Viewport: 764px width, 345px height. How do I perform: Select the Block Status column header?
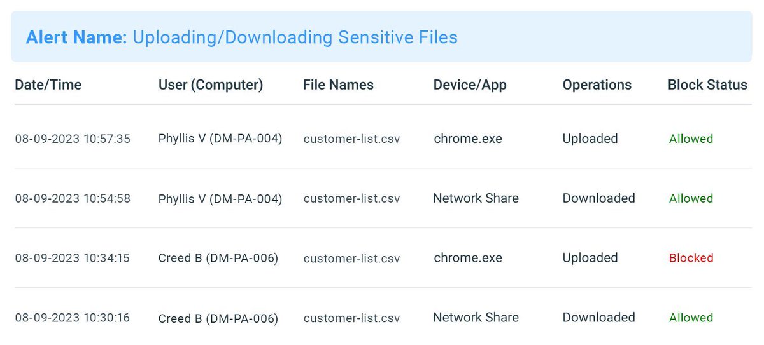coord(707,85)
